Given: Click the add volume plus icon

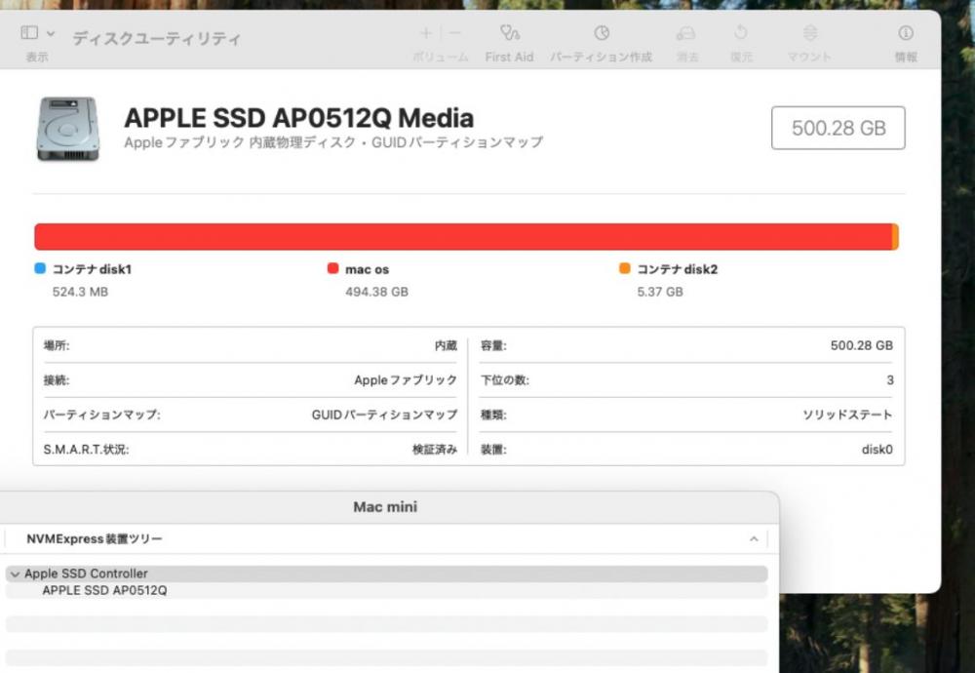Looking at the screenshot, I should click(426, 33).
